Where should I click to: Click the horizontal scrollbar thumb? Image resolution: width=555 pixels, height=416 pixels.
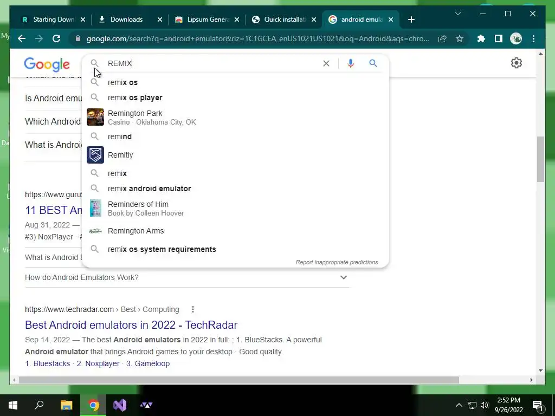pyautogui.click(x=238, y=380)
